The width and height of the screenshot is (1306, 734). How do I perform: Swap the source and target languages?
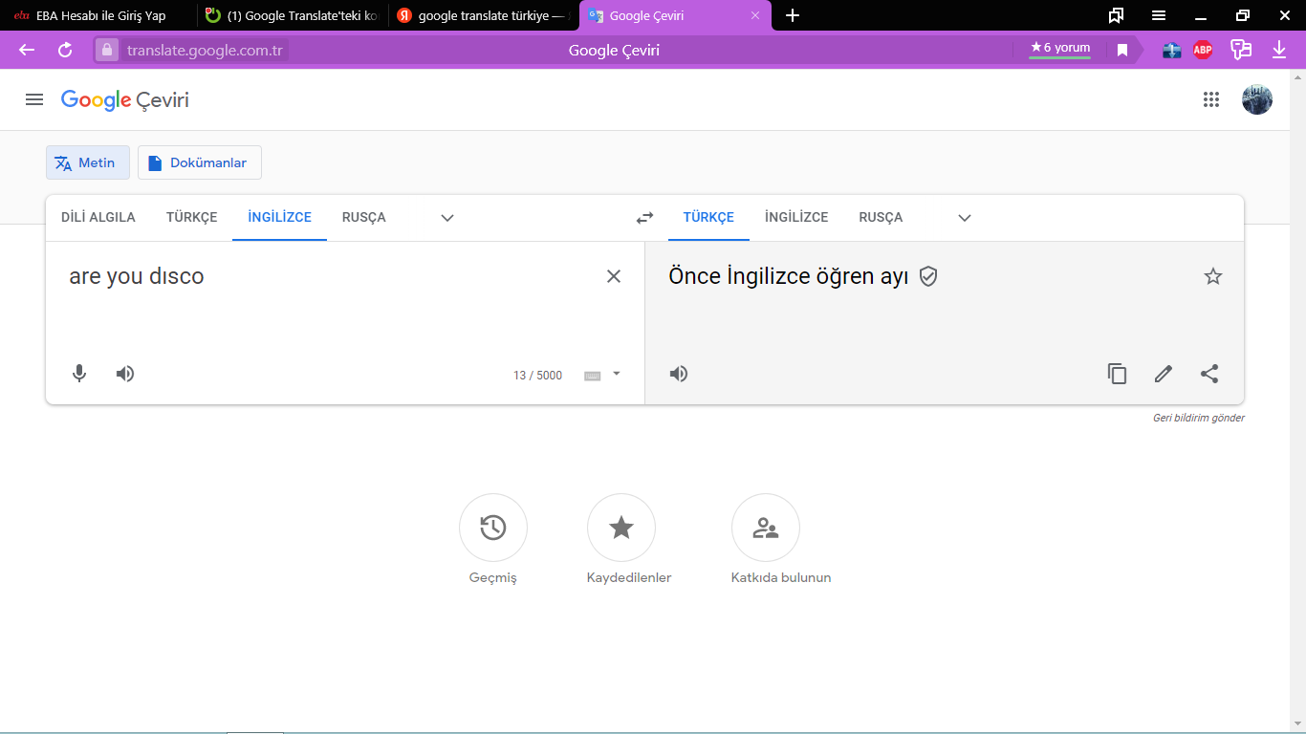(x=645, y=218)
